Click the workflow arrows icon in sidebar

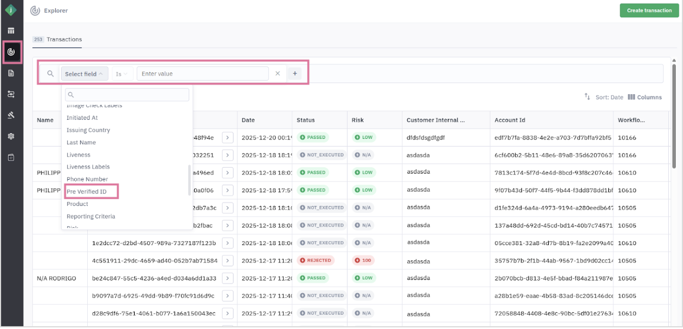[x=11, y=94]
